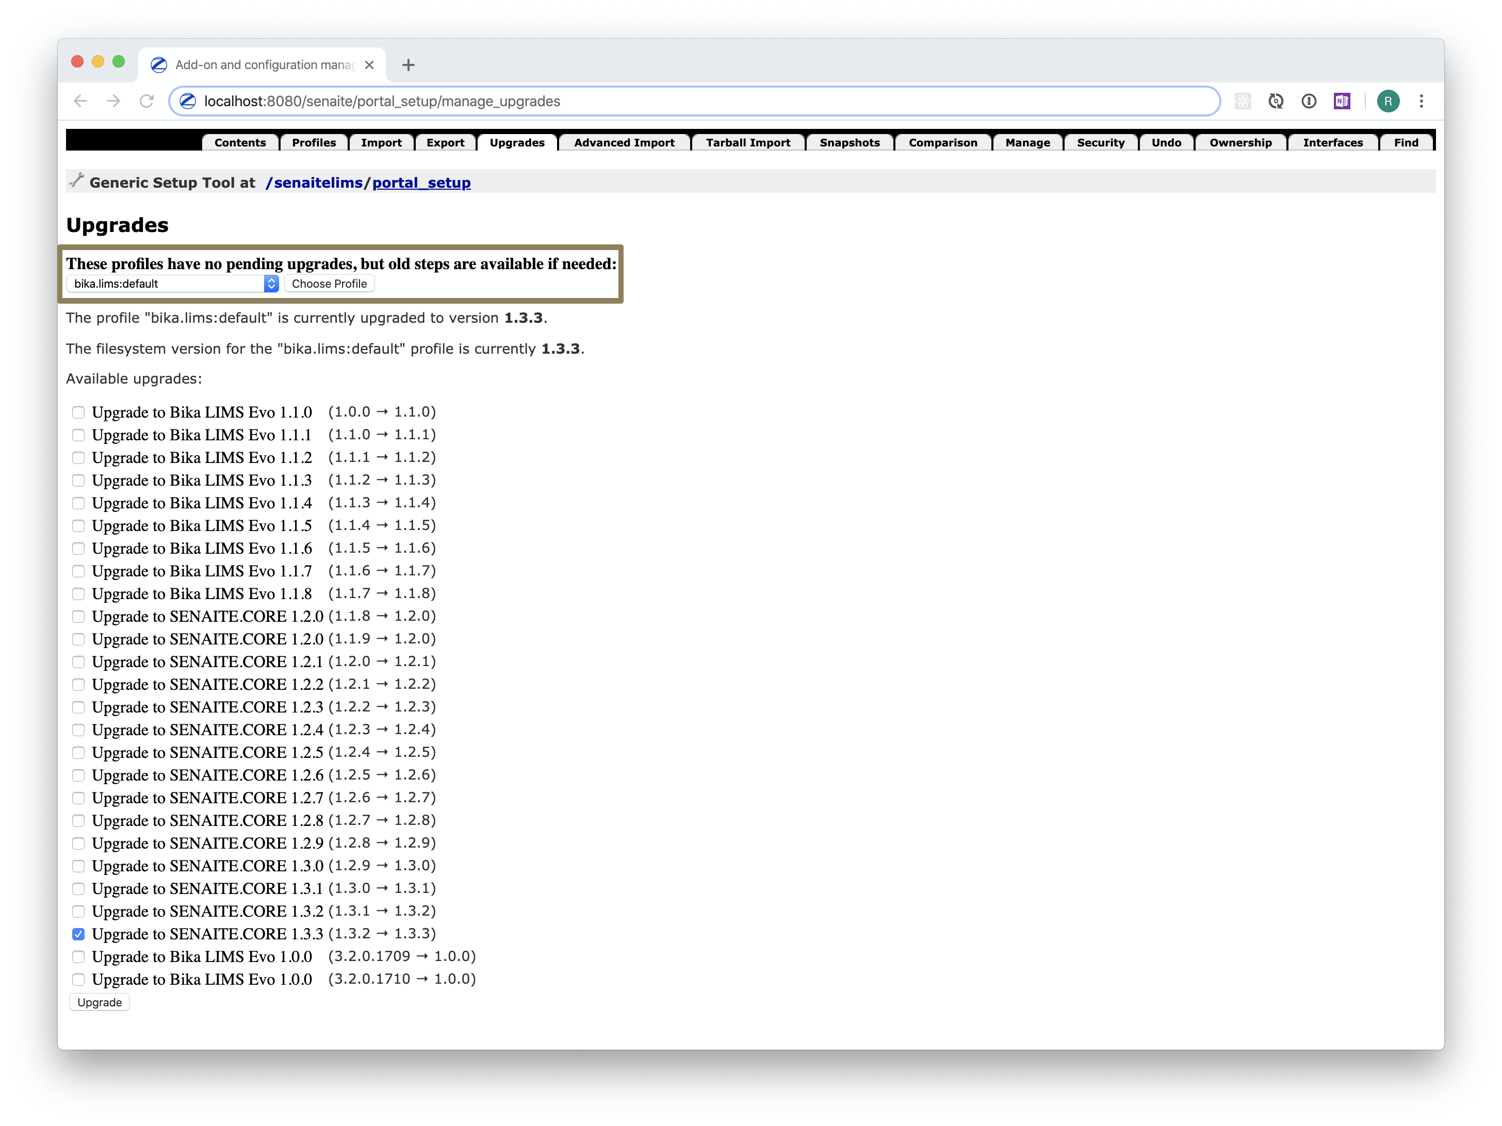Open the Import tab
The height and width of the screenshot is (1126, 1502).
tap(381, 142)
